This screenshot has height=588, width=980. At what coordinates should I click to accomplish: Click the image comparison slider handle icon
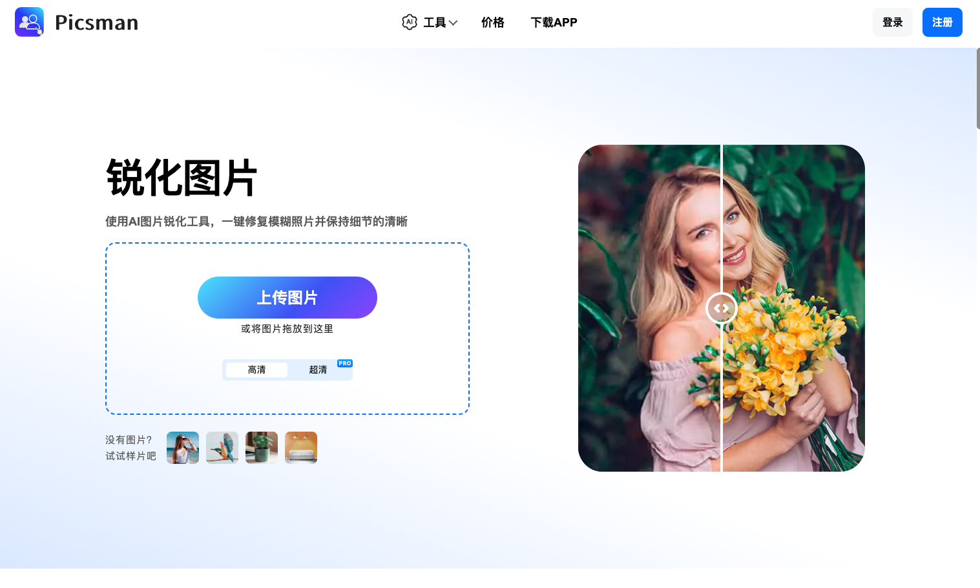tap(721, 308)
